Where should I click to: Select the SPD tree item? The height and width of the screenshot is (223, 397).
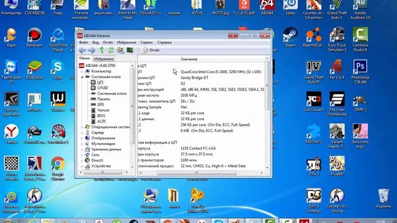point(97,105)
